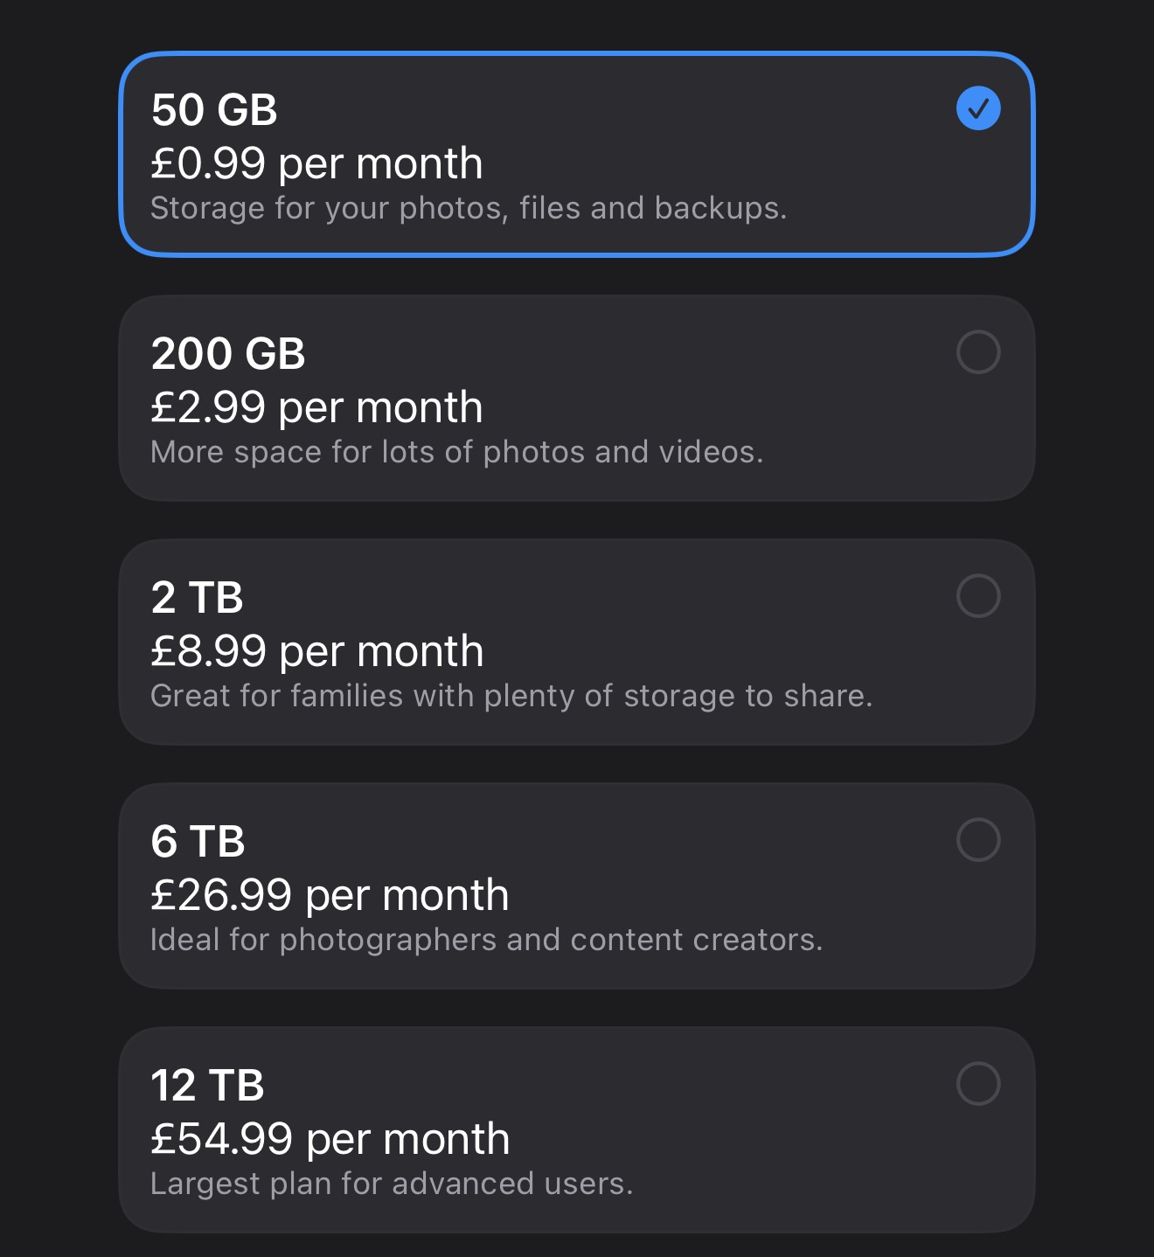Tap the £0.99 per month price
This screenshot has width=1154, height=1257.
pyautogui.click(x=316, y=164)
